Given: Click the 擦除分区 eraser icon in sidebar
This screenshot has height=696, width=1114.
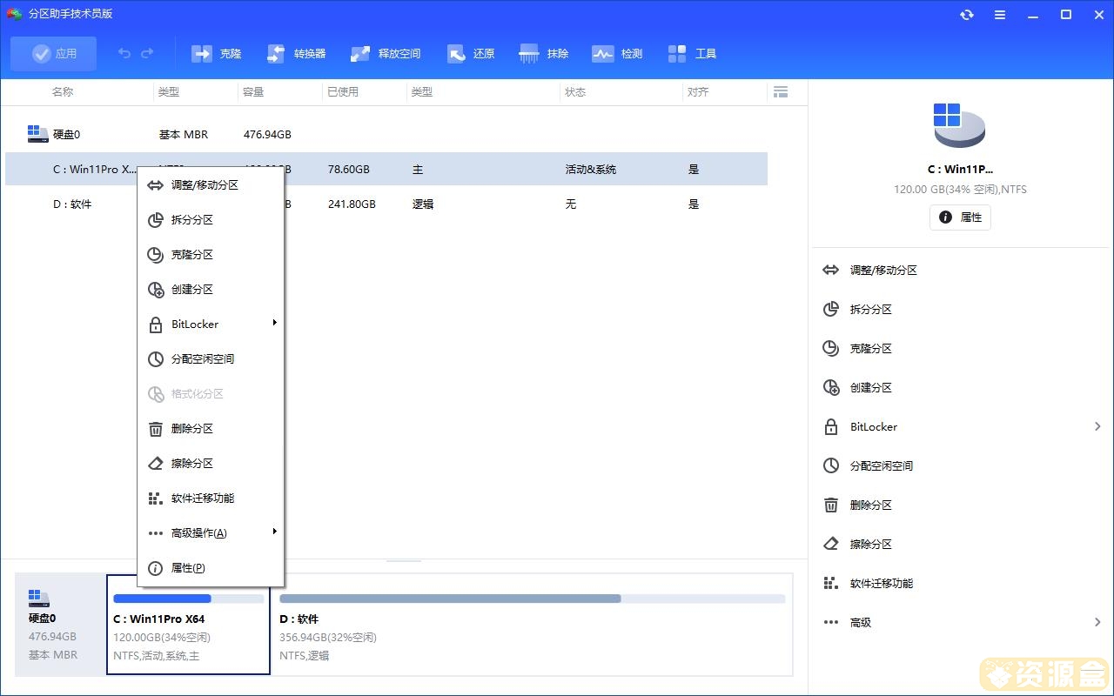Looking at the screenshot, I should point(830,544).
